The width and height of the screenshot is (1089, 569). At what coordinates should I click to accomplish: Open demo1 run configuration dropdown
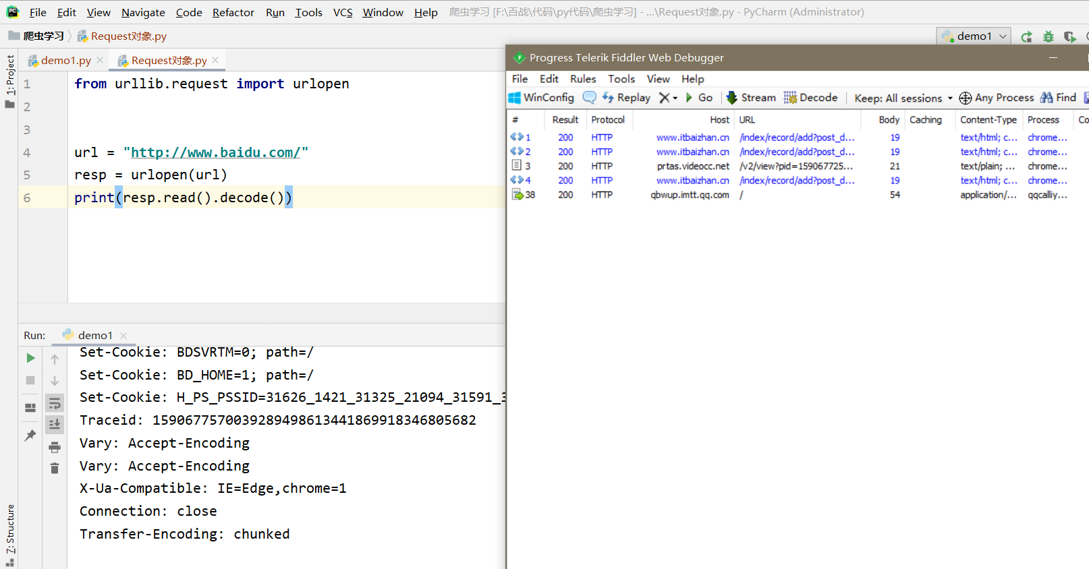tap(974, 36)
